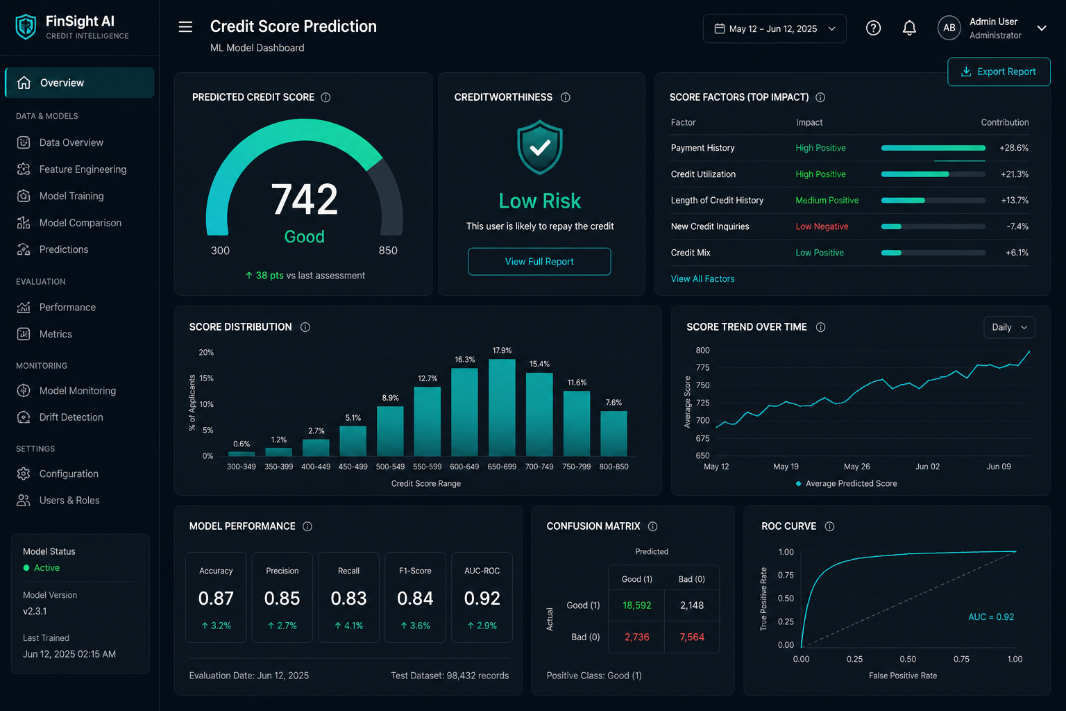Image resolution: width=1066 pixels, height=711 pixels.
Task: Open the May 12 – Jun 12 date range dropdown
Action: click(x=775, y=28)
